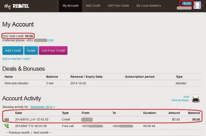This screenshot has width=206, height=136.
Task: Select the 'Welcome minutes' deal name
Action: 16,83
